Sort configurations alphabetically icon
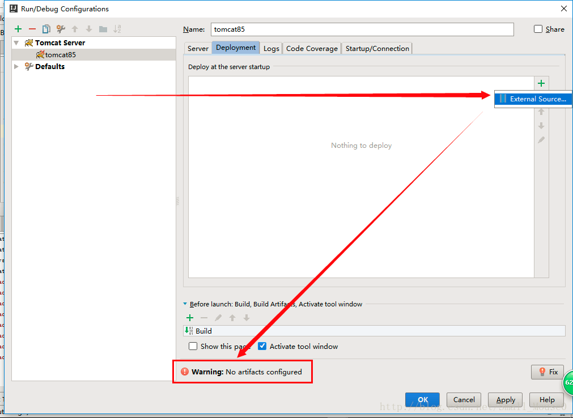The image size is (573, 418). point(117,29)
